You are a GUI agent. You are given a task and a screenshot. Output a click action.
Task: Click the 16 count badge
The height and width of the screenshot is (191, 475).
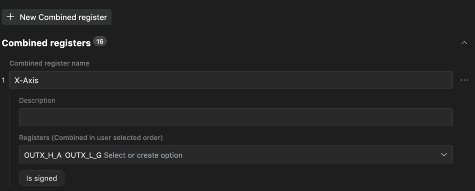[100, 42]
